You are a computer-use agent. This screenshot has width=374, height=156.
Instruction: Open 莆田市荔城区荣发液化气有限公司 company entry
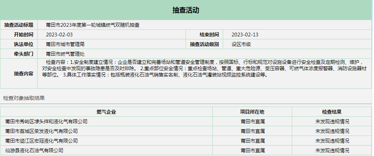coord(41,131)
